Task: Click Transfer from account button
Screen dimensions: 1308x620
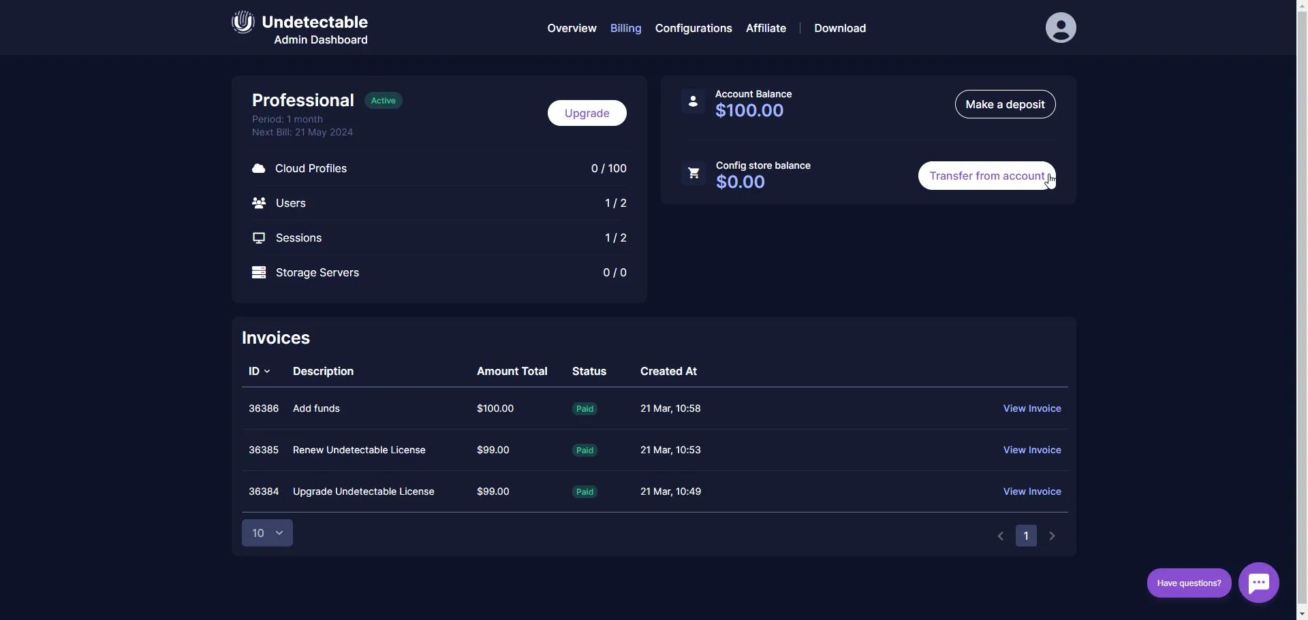Action: [987, 176]
